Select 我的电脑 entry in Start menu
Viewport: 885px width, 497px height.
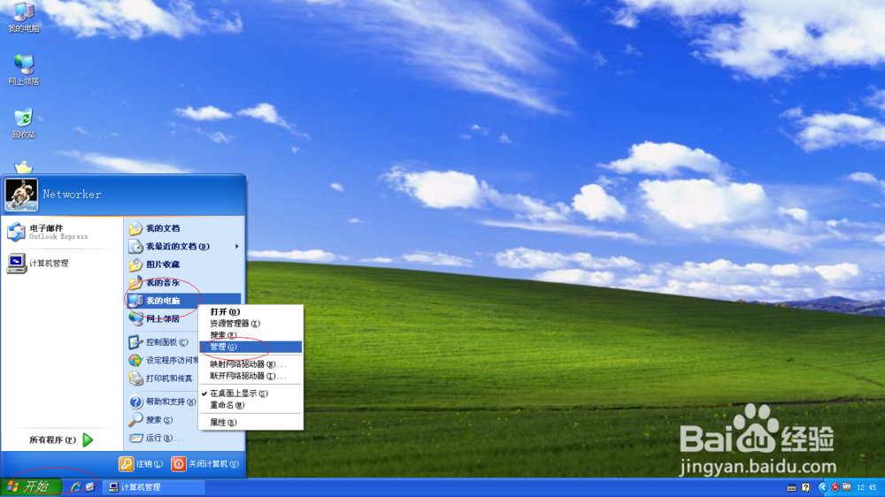[x=184, y=301]
